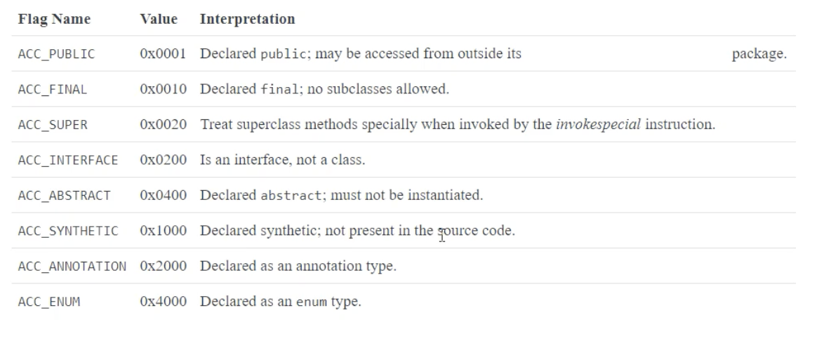This screenshot has width=838, height=341.
Task: Select the 0x4000 value cell
Action: click(x=163, y=302)
